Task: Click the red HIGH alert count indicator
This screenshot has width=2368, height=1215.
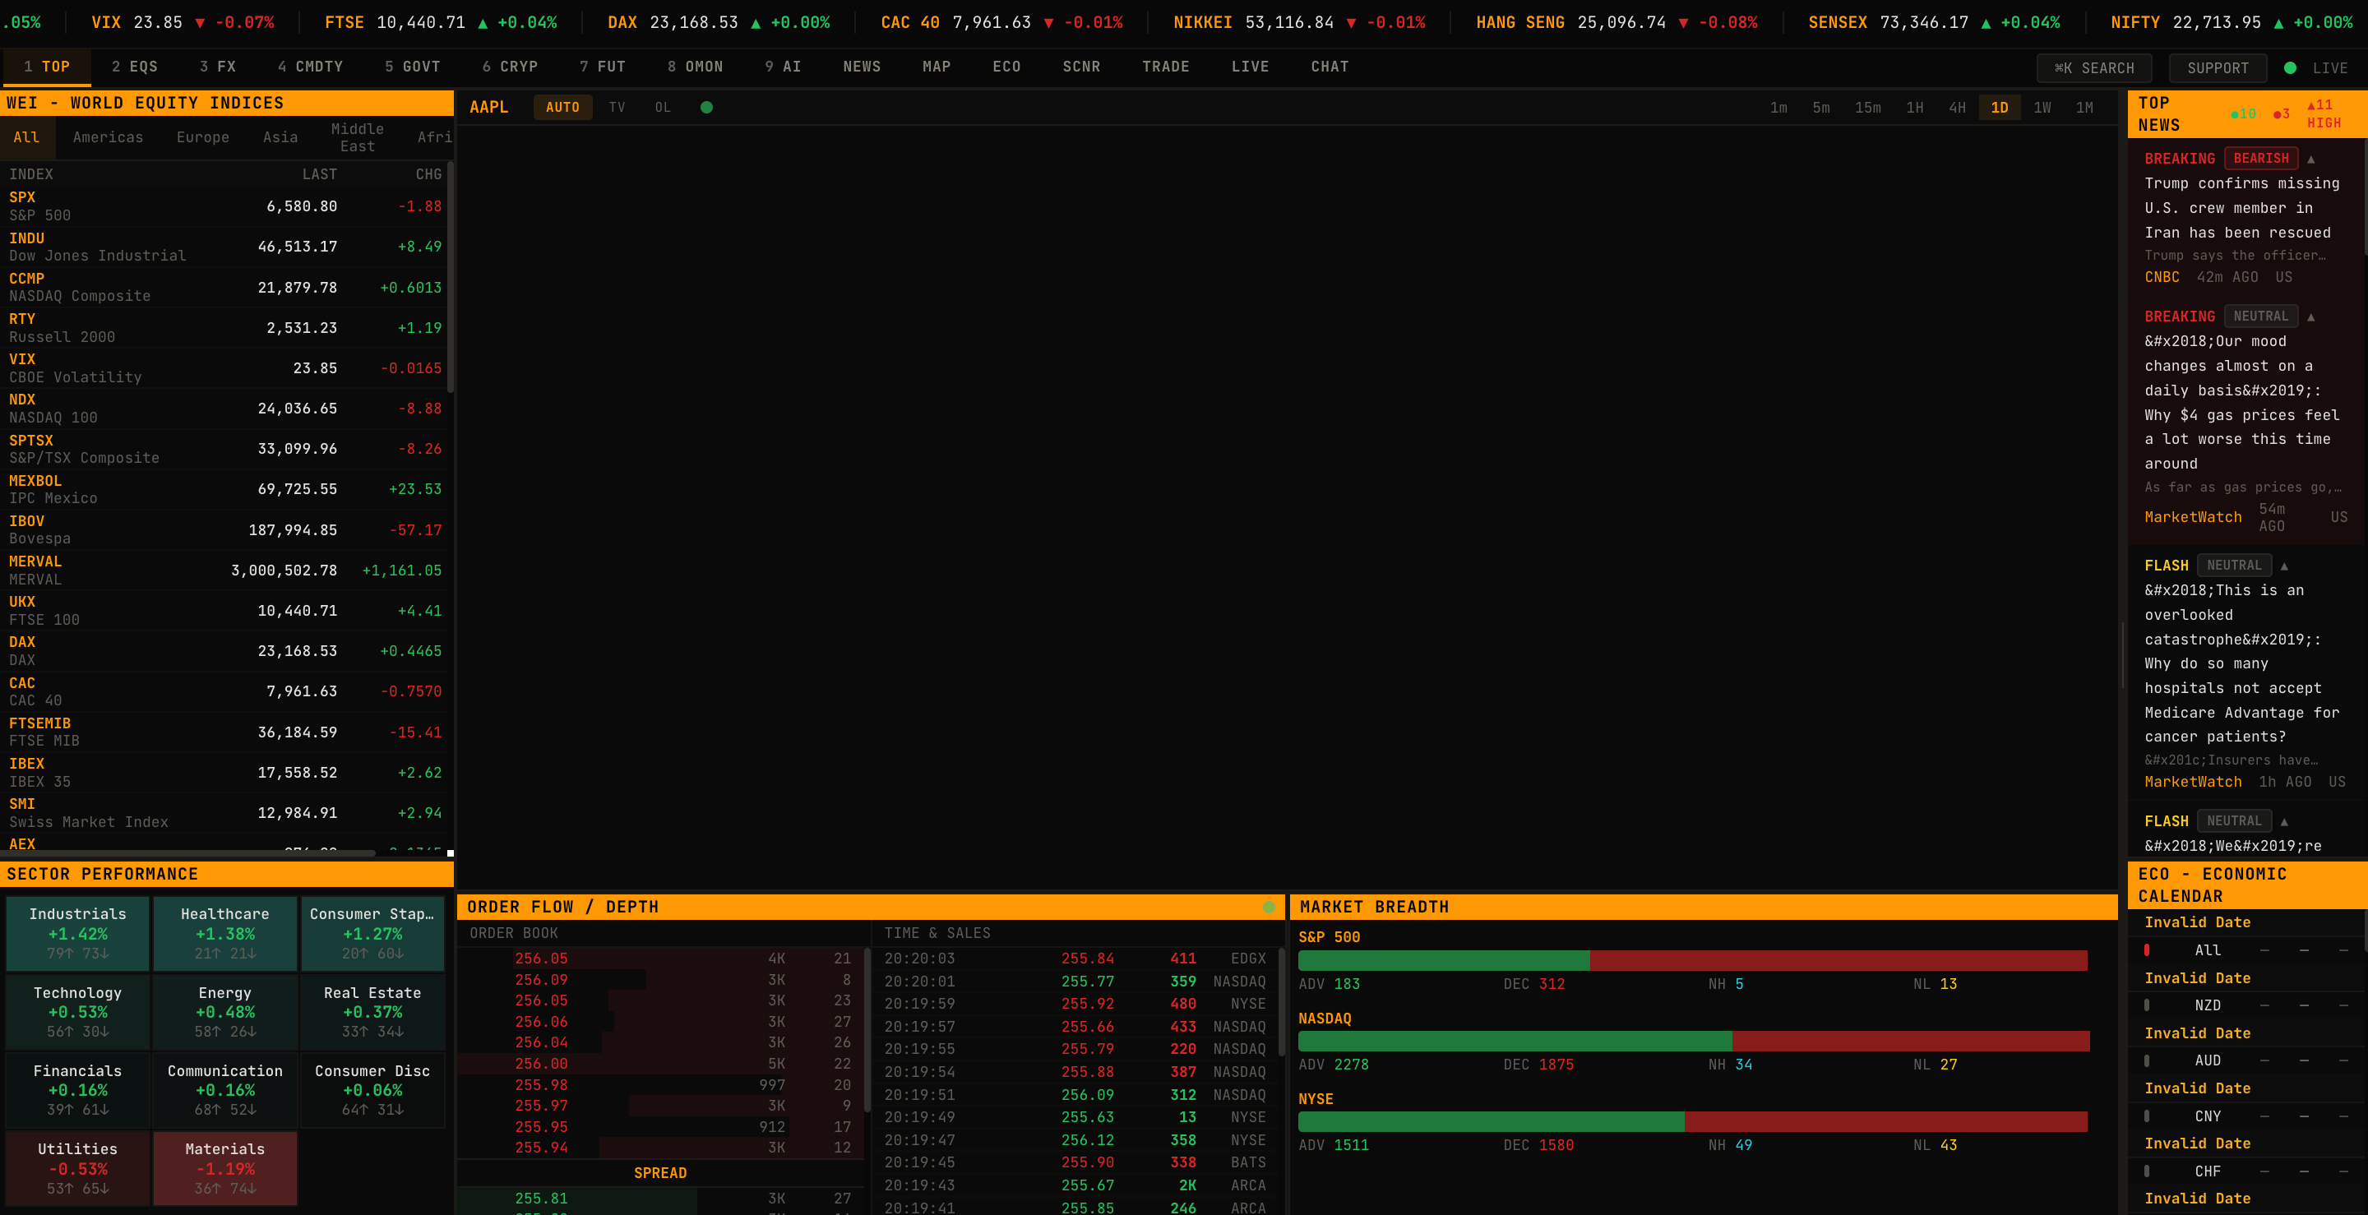Action: pos(2323,114)
